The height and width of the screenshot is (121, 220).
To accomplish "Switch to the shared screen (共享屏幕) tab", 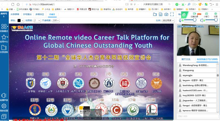I will coord(15,15).
